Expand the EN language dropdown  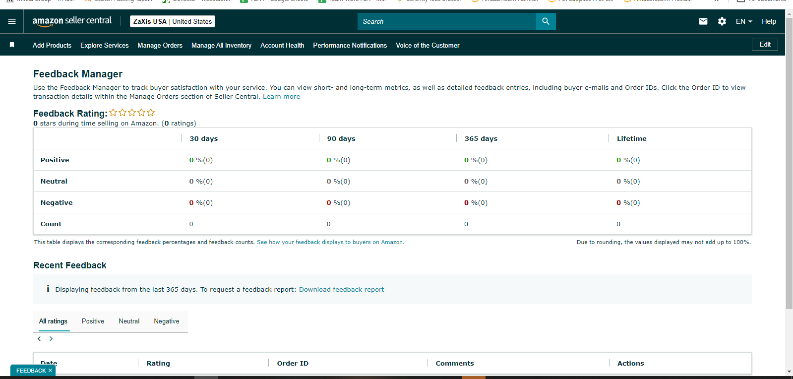click(744, 21)
